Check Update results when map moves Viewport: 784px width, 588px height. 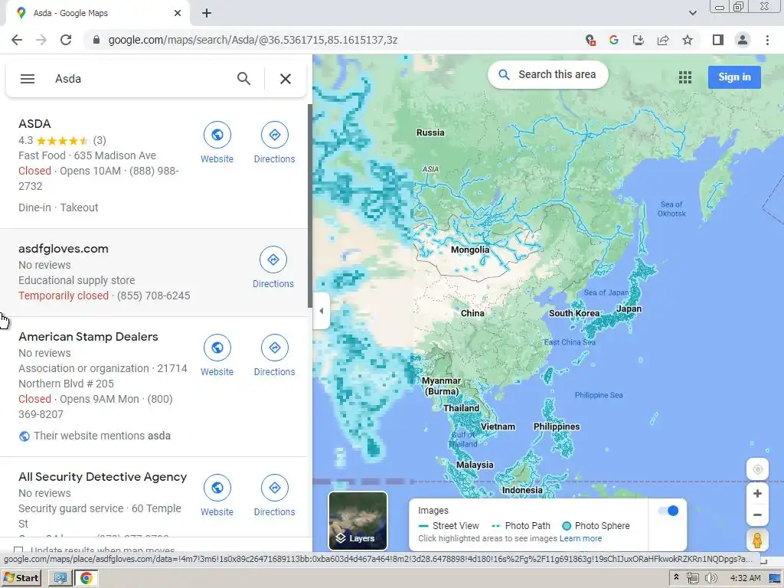pos(18,550)
